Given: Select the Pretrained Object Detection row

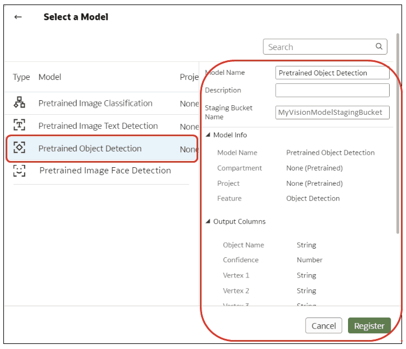Looking at the screenshot, I should pos(90,149).
